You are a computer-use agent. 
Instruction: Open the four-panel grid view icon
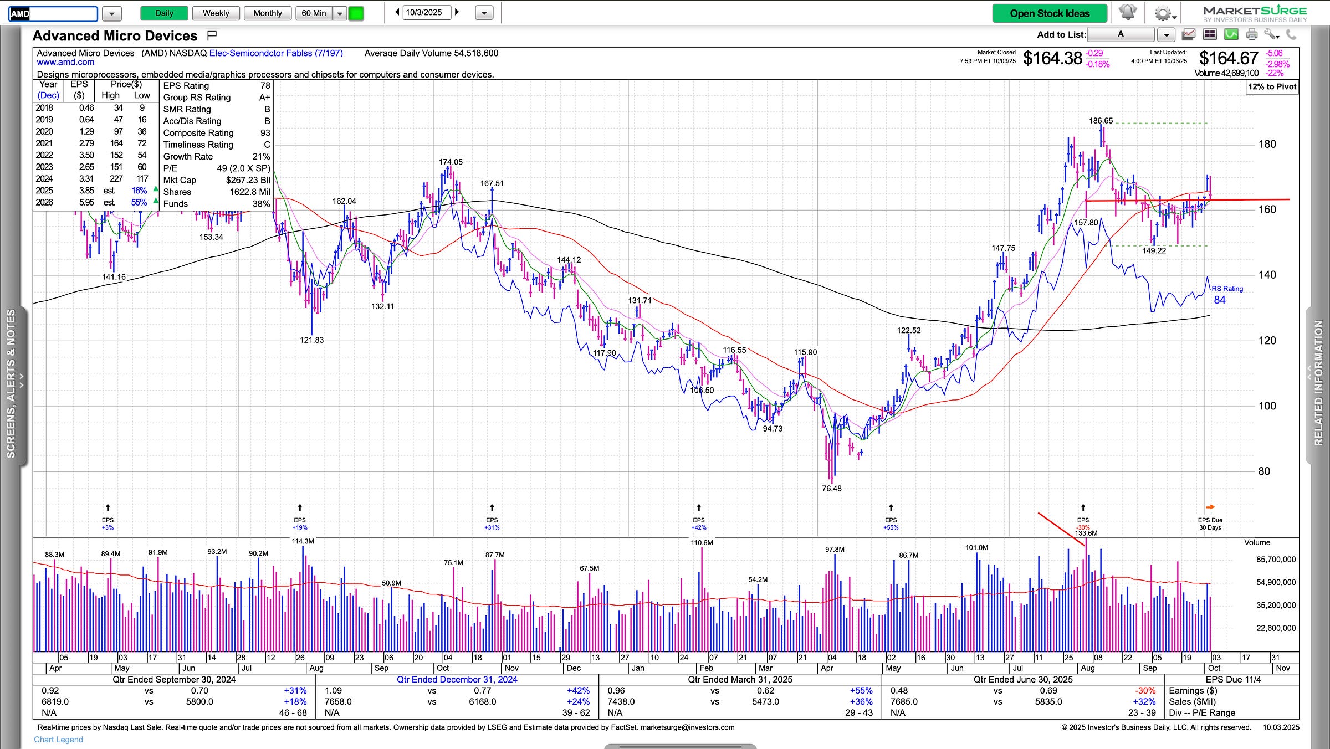pos(1210,35)
